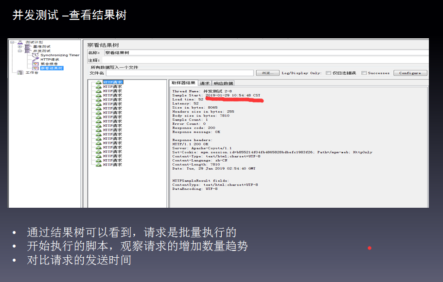Click the 浏览... browse button

[267, 73]
